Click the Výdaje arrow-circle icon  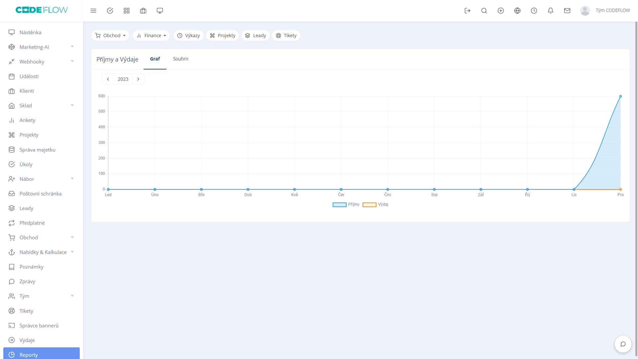[x=12, y=340]
